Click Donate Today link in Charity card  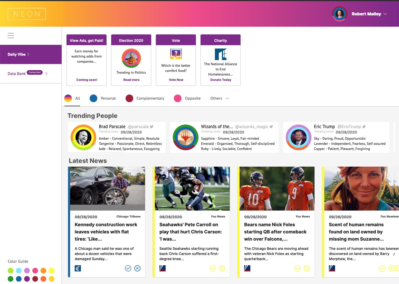pyautogui.click(x=221, y=80)
